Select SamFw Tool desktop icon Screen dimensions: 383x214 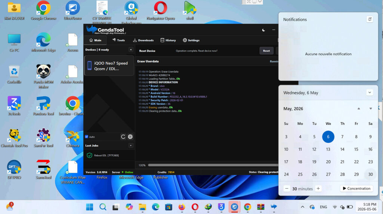[43, 138]
